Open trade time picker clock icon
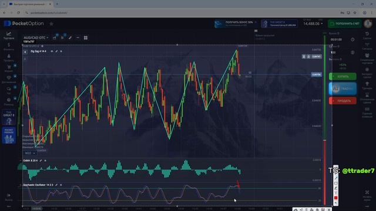 tap(352, 39)
